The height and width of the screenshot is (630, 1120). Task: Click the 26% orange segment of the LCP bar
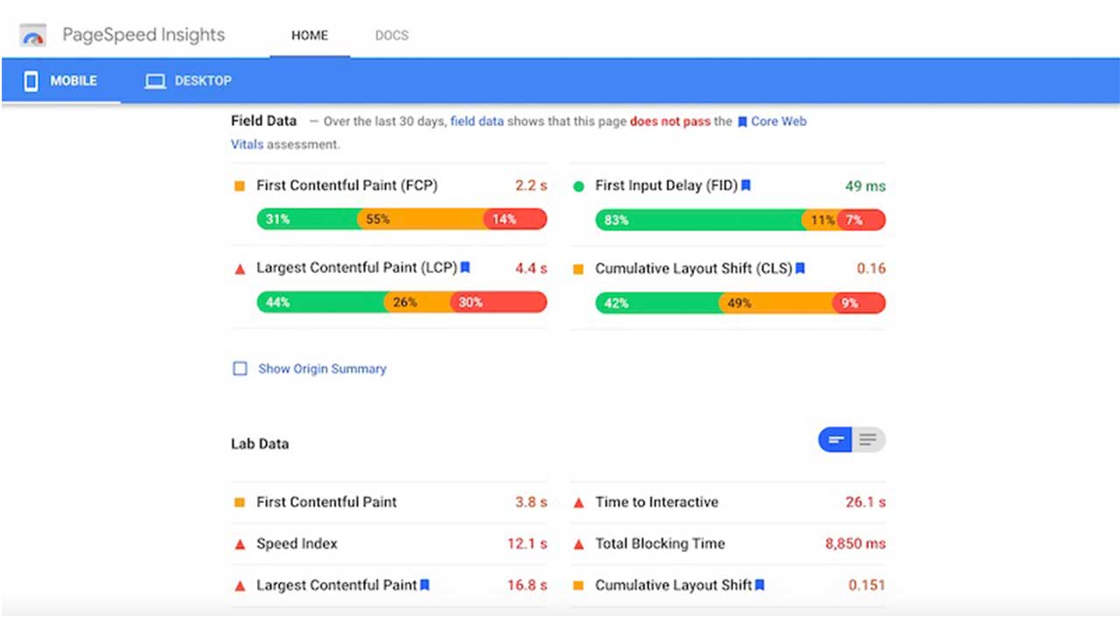[x=417, y=302]
